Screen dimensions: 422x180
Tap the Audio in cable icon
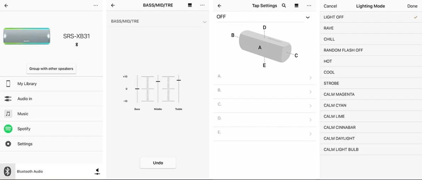click(8, 99)
